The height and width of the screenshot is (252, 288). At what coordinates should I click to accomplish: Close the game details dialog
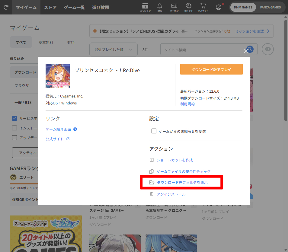[246, 51]
